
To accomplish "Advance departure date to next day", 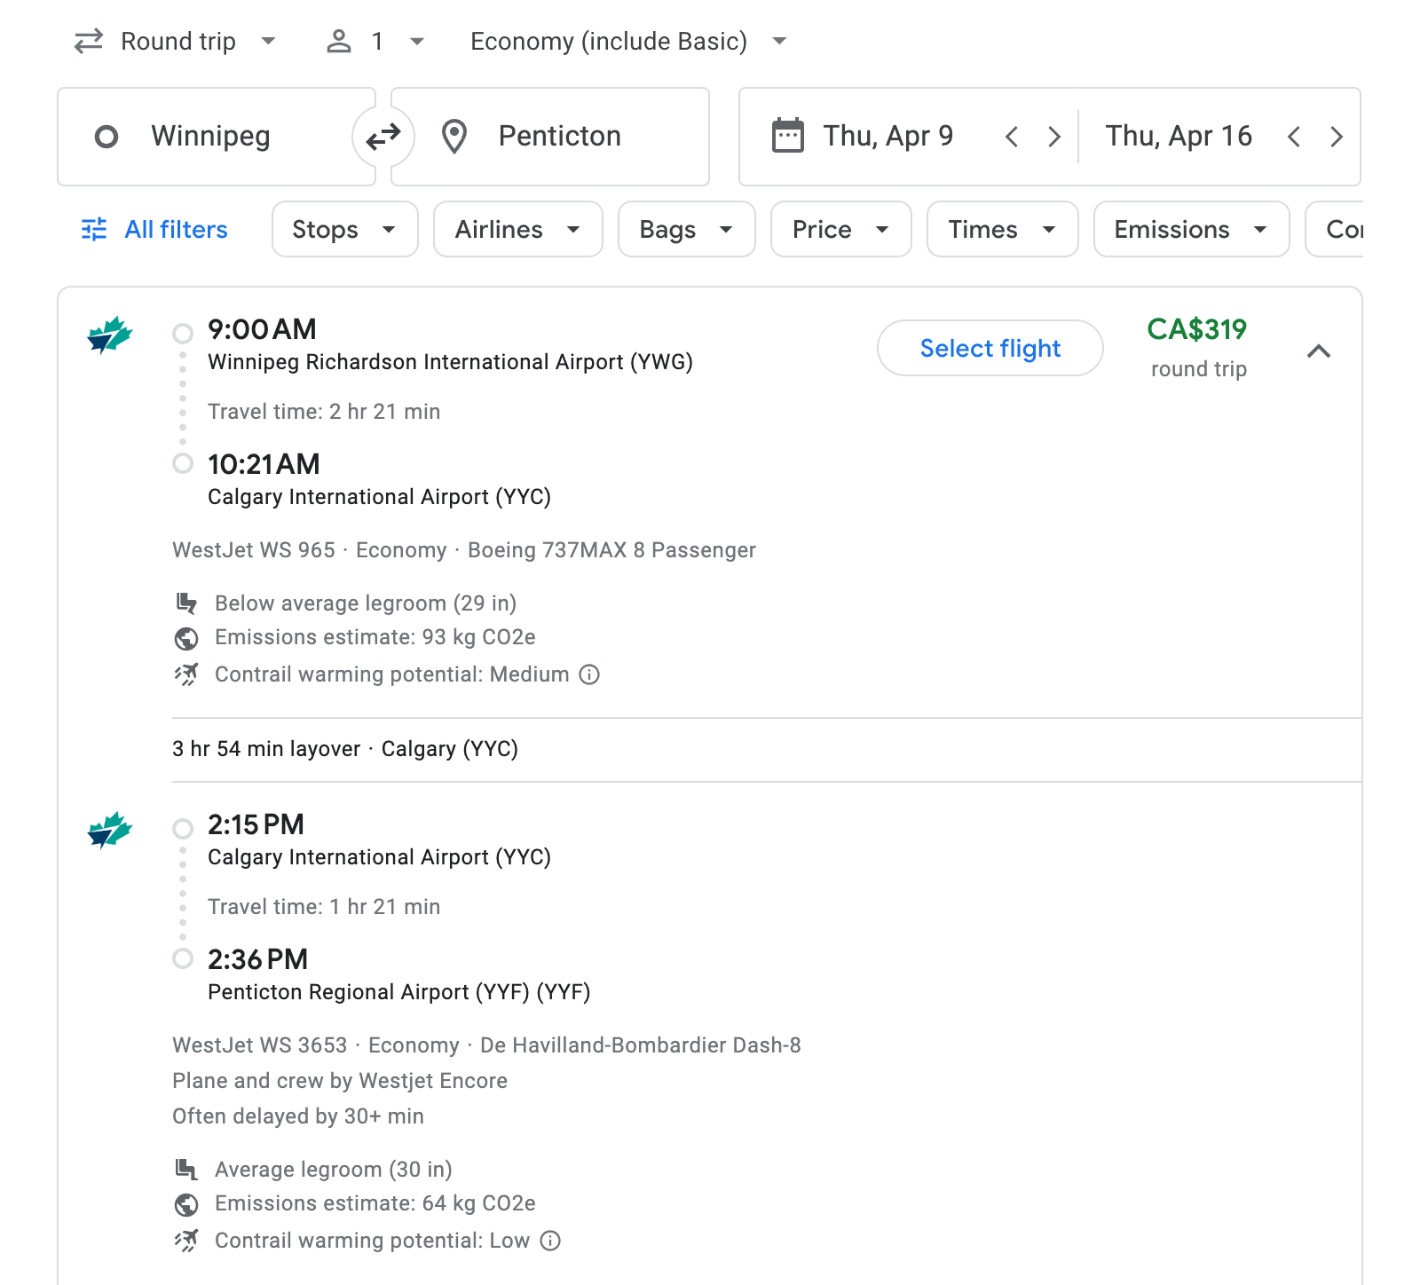I will [x=1053, y=137].
